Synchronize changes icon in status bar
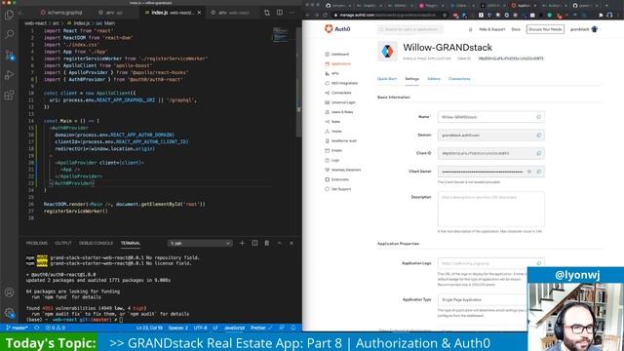The height and width of the screenshot is (351, 624). [37, 328]
